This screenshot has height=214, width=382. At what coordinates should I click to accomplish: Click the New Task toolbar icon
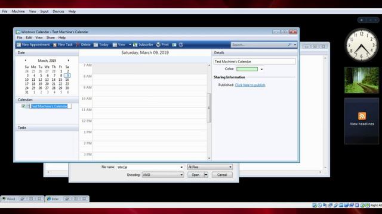click(55, 45)
